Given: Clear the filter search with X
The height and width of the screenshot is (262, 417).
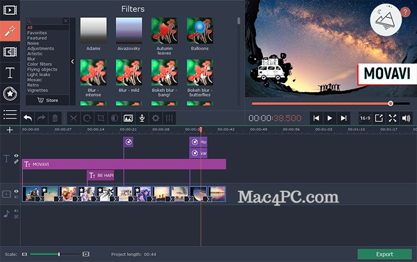Looking at the screenshot, I should [x=66, y=21].
